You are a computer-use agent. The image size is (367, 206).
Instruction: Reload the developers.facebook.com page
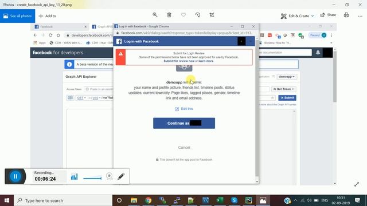50,35
